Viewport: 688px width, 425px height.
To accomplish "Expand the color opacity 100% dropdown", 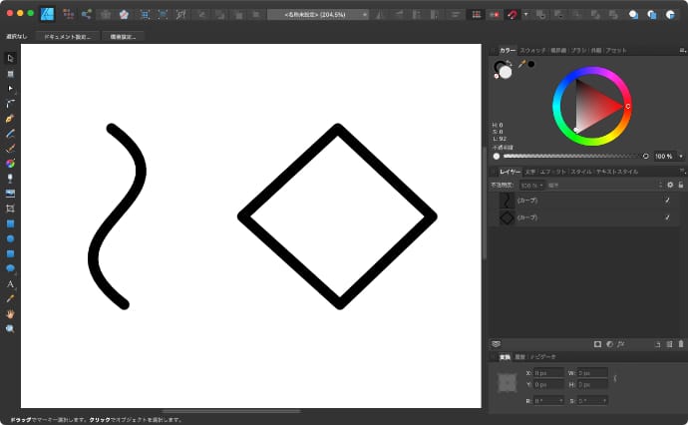I will tap(681, 157).
